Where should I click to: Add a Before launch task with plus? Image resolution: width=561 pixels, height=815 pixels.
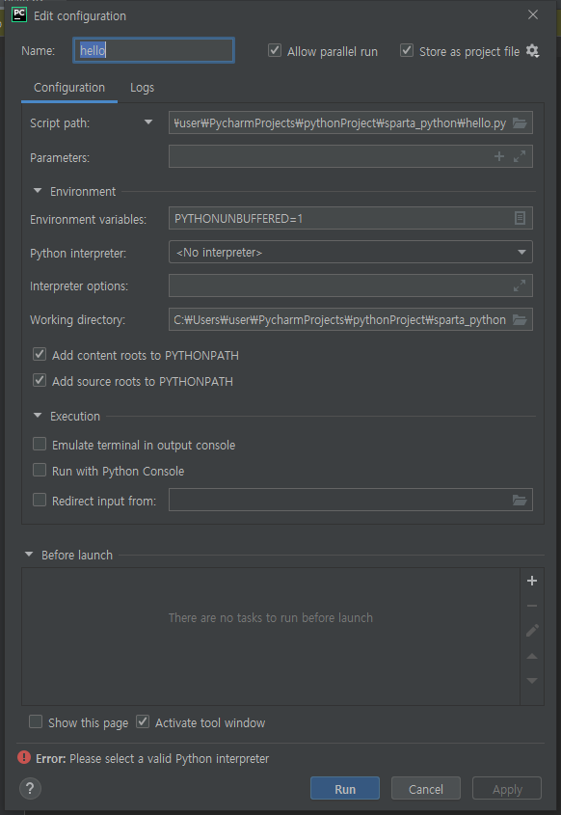coord(532,581)
